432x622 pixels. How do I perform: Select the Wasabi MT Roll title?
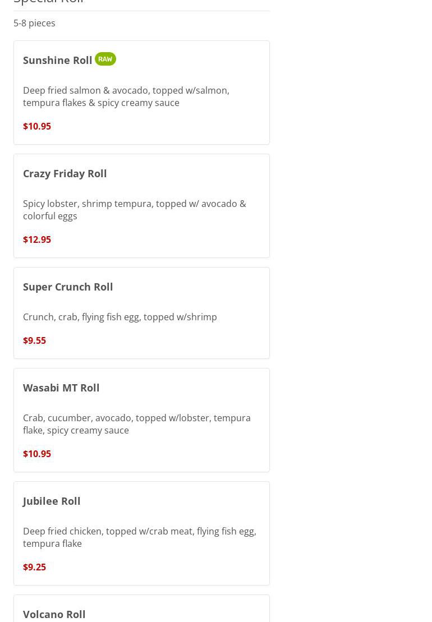[61, 388]
